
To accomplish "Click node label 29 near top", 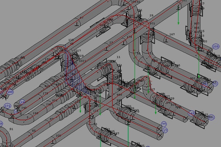I will (x=151, y=15).
